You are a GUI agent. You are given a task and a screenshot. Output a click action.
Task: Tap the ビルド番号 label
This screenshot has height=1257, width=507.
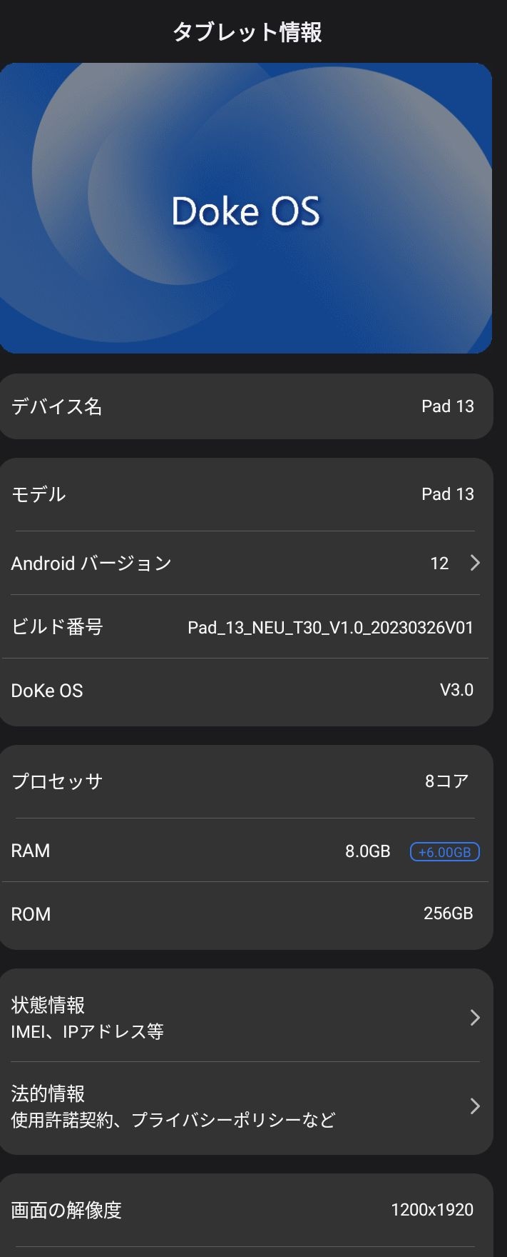[x=57, y=627]
